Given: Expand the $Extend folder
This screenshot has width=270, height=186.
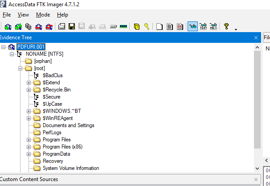Looking at the screenshot, I should click(x=29, y=83).
